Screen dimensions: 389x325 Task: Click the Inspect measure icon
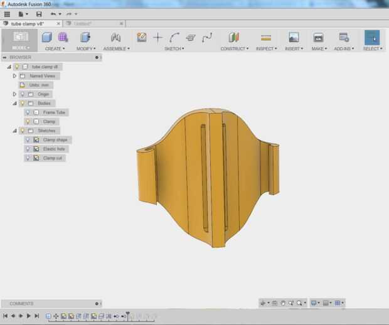click(x=266, y=38)
